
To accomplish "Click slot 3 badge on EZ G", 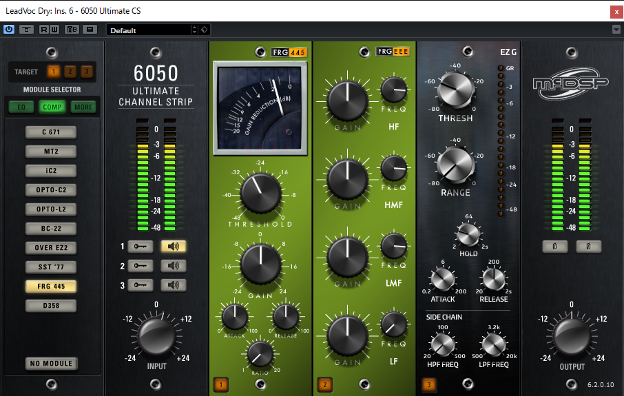I will [x=428, y=384].
